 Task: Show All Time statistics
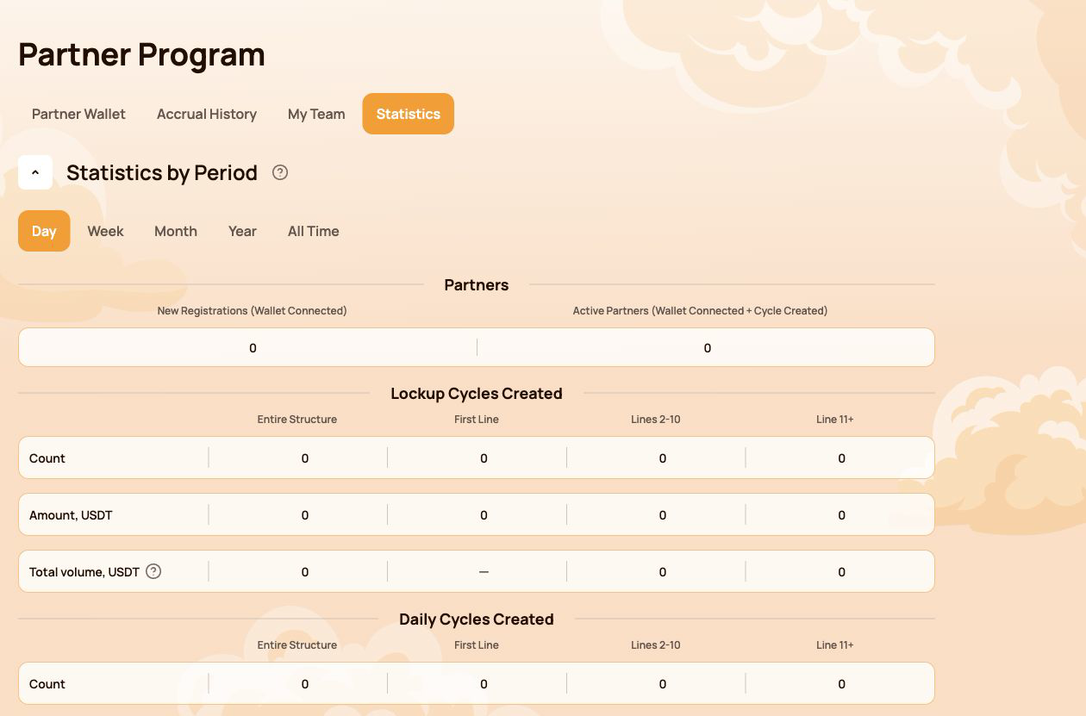coord(314,231)
